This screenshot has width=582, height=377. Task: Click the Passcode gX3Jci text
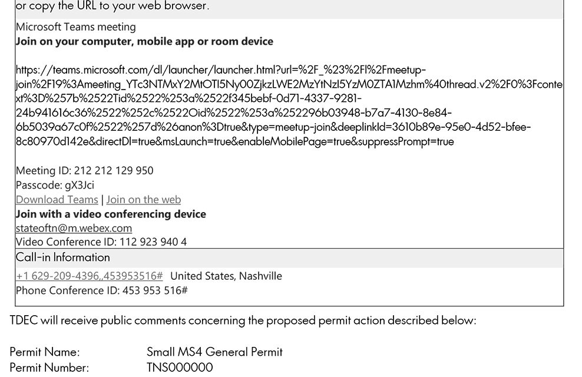tap(55, 185)
